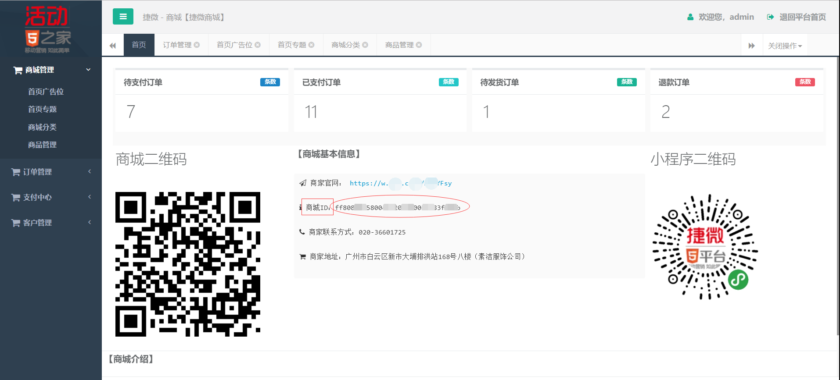840x380 pixels.
Task: Click the 已支付订单 count 11
Action: pyautogui.click(x=311, y=112)
